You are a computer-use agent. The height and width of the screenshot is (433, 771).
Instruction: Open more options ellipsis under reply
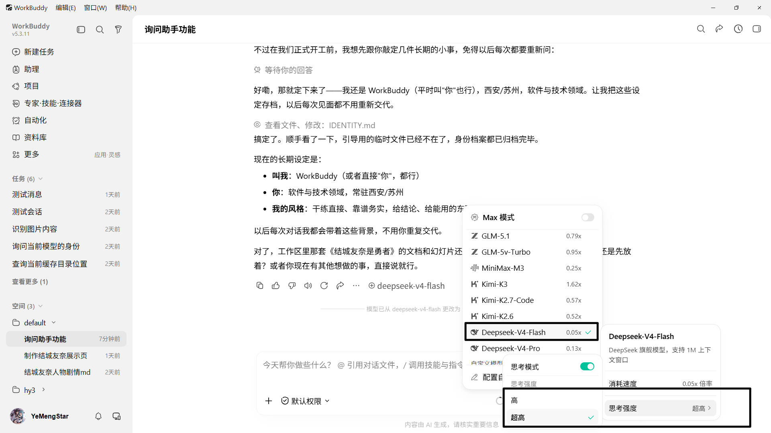click(x=356, y=286)
